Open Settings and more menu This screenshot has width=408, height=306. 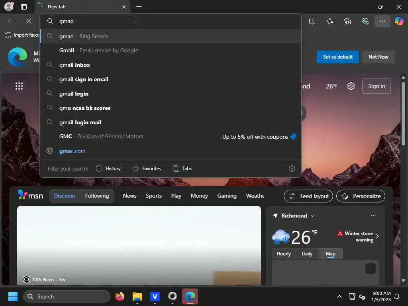click(382, 21)
